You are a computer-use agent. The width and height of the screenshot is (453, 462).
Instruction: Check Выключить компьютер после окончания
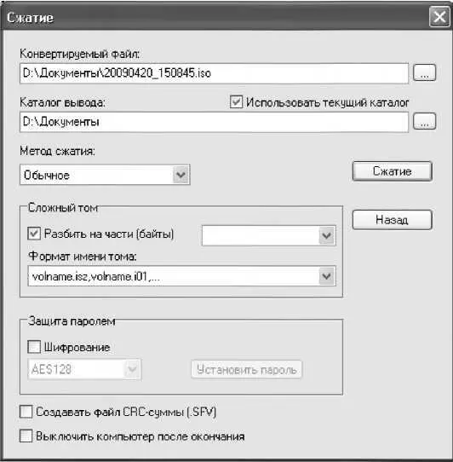(26, 436)
